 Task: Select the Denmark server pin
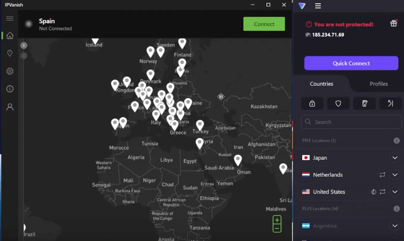[x=150, y=75]
